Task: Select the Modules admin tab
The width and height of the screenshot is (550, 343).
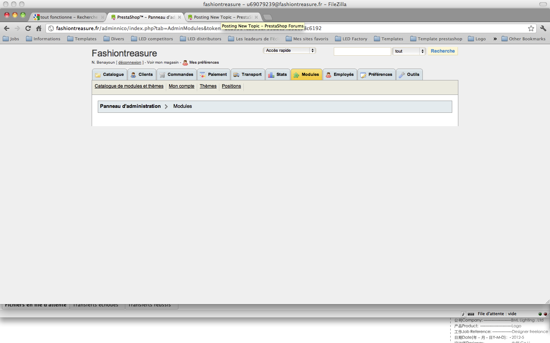Action: click(306, 75)
